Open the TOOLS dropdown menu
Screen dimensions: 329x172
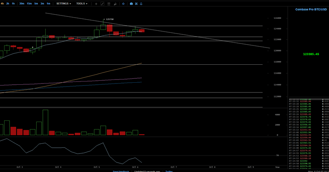82,4
